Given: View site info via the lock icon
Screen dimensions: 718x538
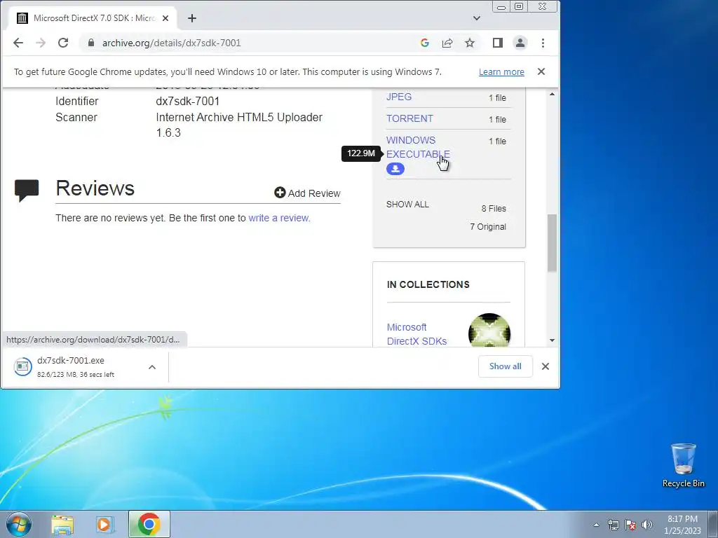Looking at the screenshot, I should click(x=90, y=43).
